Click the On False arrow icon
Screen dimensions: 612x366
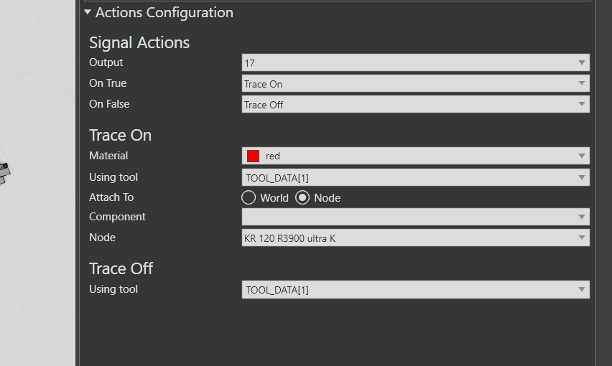click(582, 105)
